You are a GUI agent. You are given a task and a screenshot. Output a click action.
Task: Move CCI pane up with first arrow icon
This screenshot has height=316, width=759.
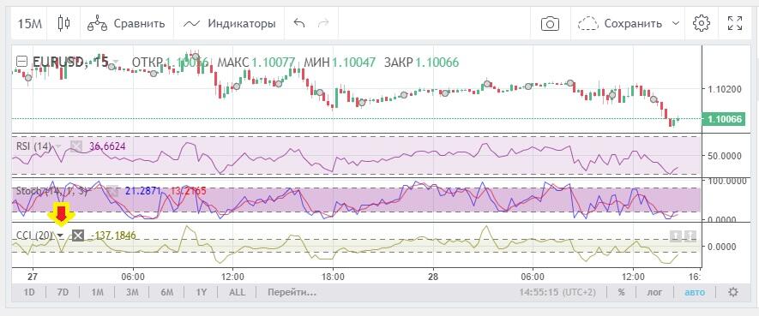coord(676,236)
